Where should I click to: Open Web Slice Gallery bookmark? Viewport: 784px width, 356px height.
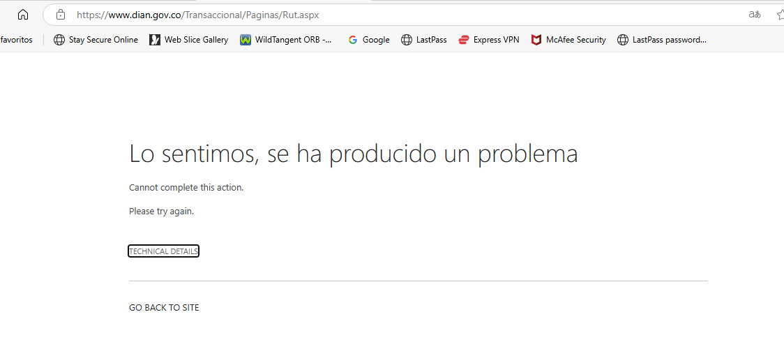click(x=188, y=40)
